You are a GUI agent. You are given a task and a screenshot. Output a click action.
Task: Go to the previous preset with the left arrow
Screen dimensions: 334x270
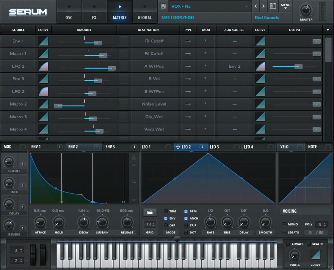pos(256,6)
